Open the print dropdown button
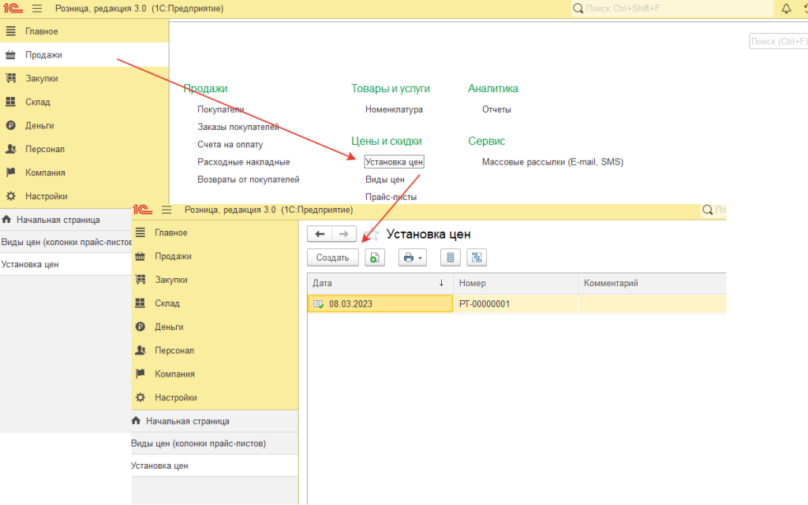Image resolution: width=808 pixels, height=505 pixels. (x=412, y=258)
